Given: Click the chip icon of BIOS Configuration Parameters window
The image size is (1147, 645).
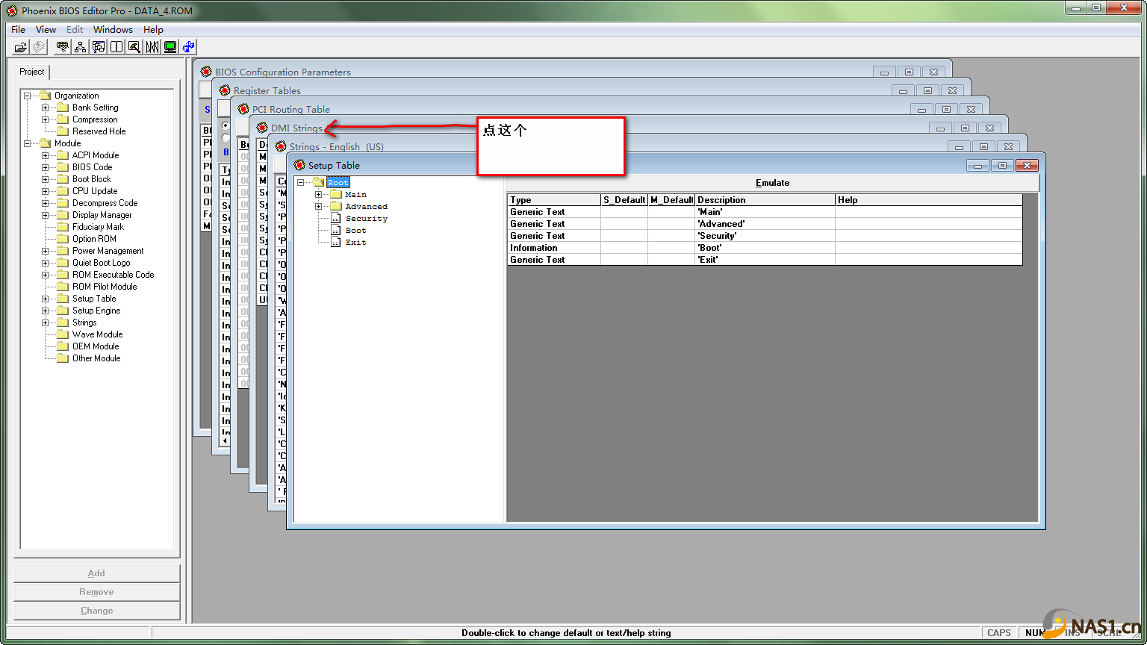Looking at the screenshot, I should [207, 72].
